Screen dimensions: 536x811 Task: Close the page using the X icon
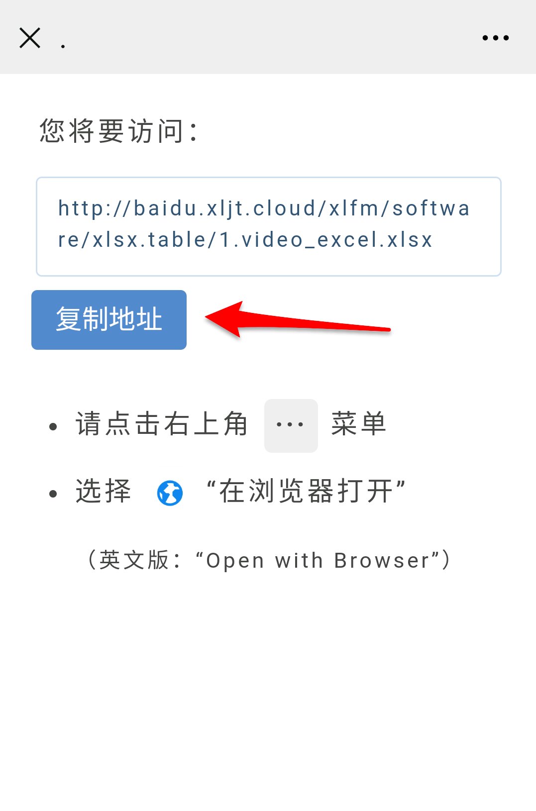[x=30, y=38]
